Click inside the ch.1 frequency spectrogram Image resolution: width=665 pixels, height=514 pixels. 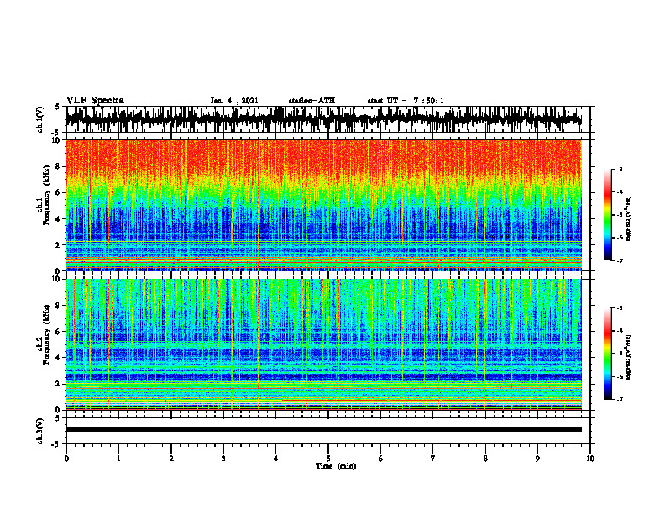324,205
